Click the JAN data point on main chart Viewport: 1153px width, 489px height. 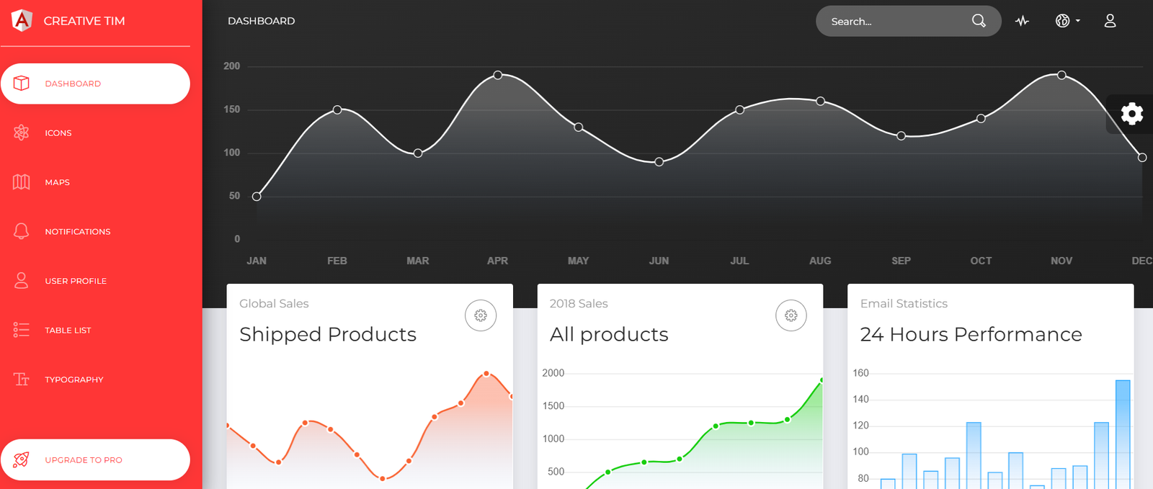[x=257, y=196]
